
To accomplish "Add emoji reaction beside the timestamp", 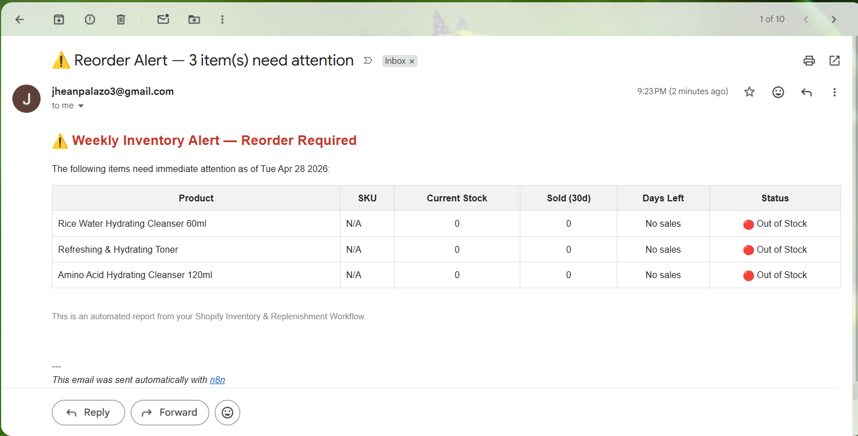I will [x=778, y=92].
